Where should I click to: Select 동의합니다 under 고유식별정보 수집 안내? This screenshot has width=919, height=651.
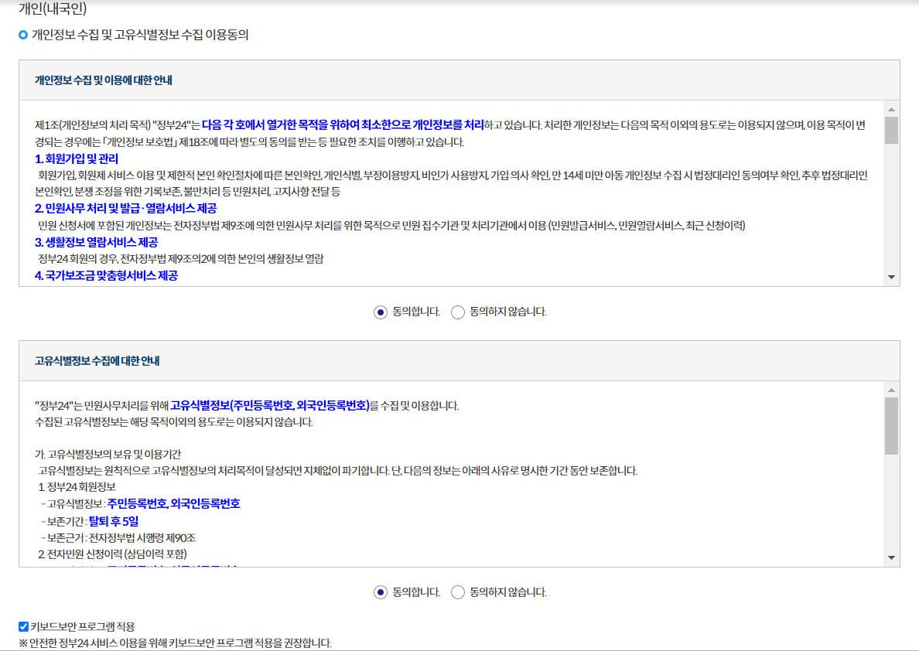coord(381,592)
